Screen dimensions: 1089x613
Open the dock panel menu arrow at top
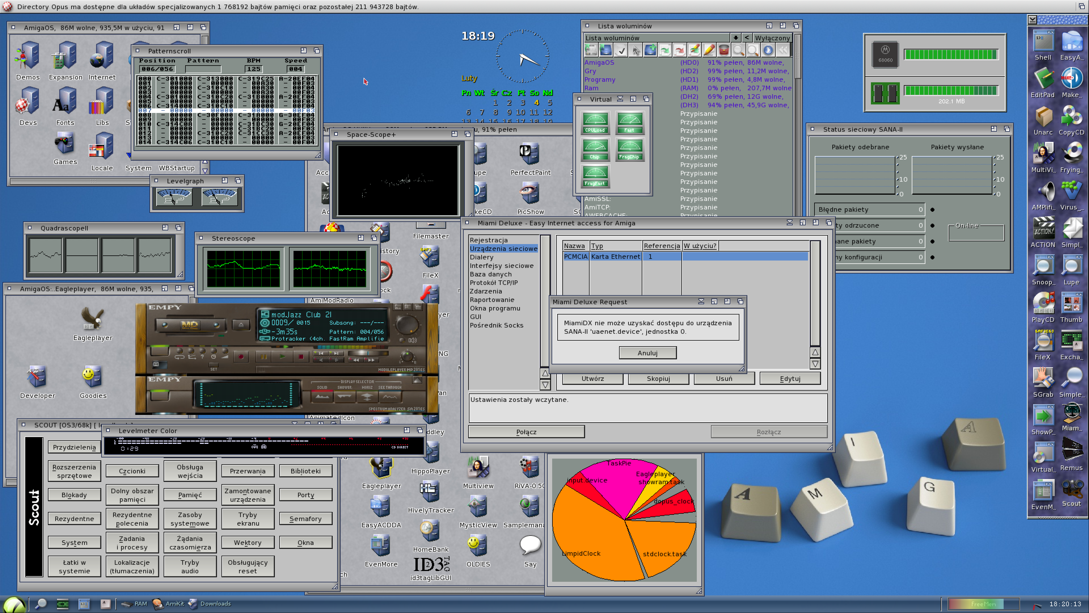click(1032, 20)
